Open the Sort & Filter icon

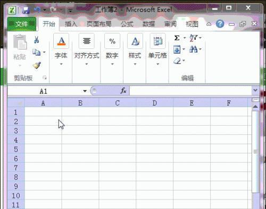click(193, 38)
